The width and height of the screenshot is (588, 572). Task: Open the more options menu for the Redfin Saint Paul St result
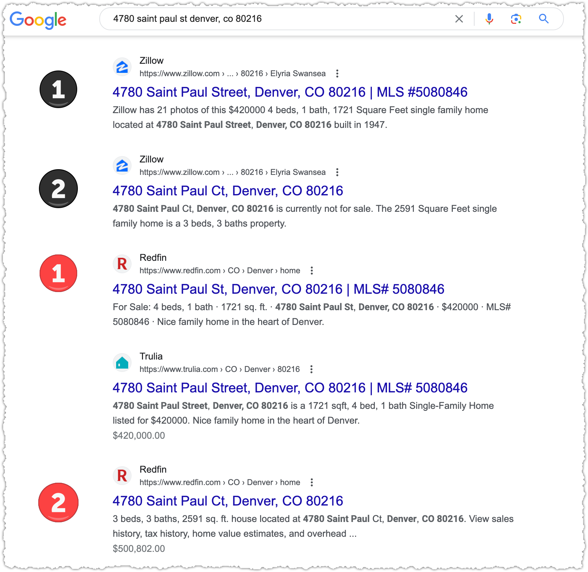coord(312,271)
